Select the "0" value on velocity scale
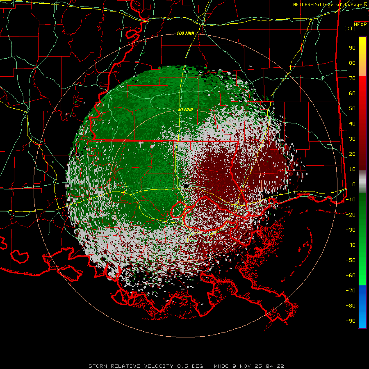Image resolution: width=369 pixels, height=369 pixels. click(x=354, y=184)
